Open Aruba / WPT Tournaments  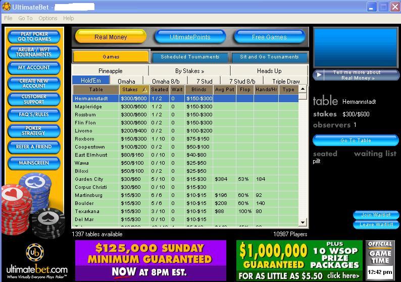pos(34,52)
